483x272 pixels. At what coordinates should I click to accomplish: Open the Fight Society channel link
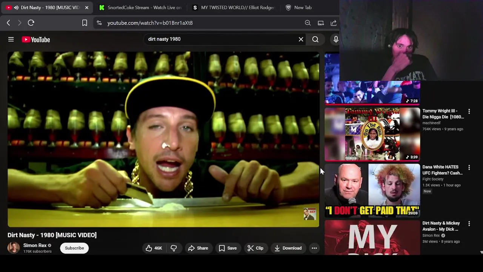tap(433, 179)
